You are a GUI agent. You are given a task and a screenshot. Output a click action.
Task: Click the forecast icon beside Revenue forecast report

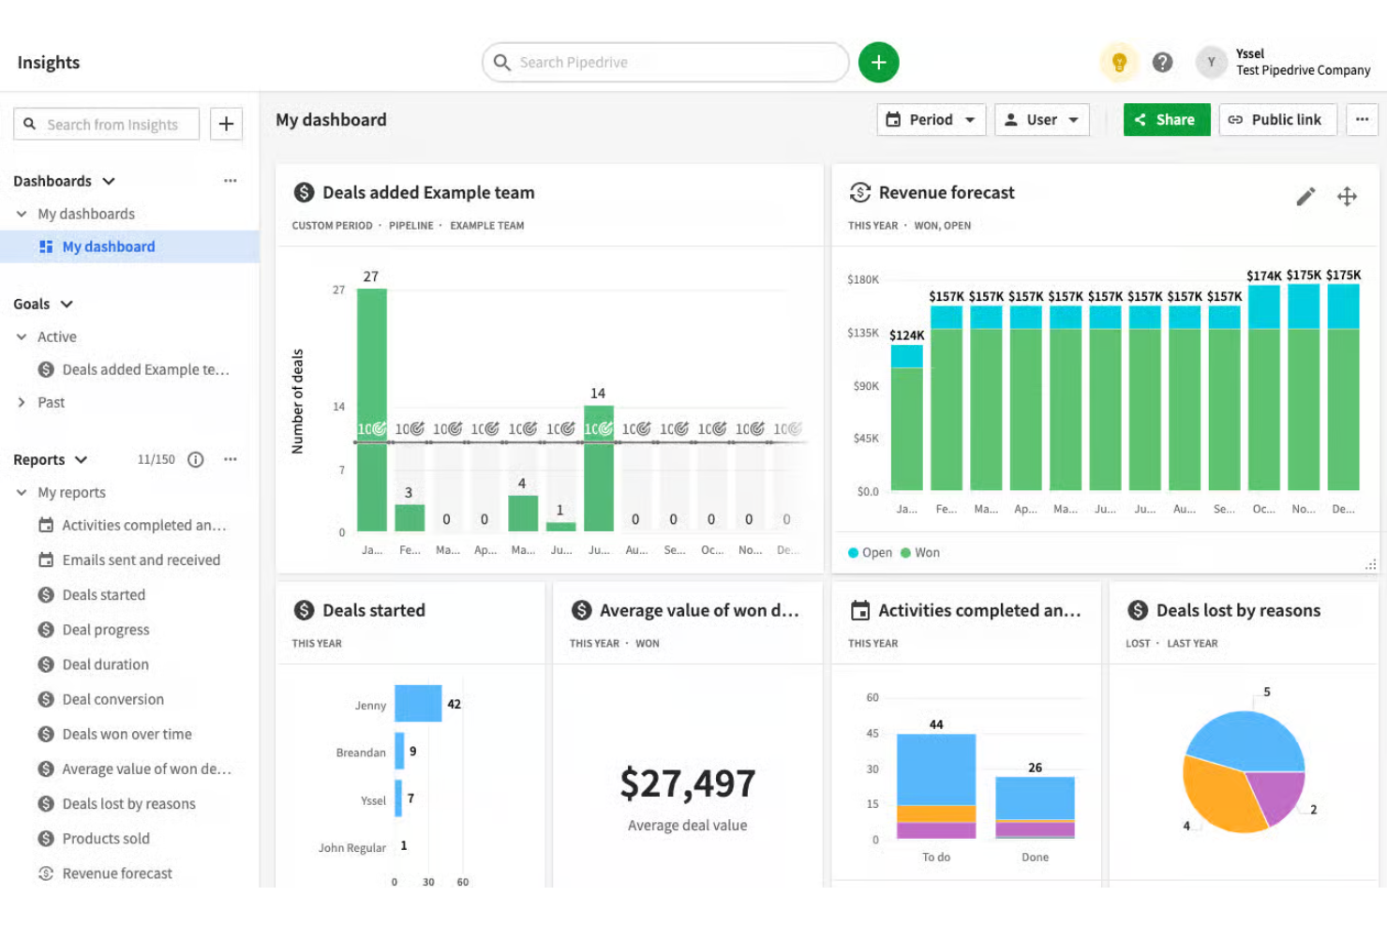tap(46, 873)
